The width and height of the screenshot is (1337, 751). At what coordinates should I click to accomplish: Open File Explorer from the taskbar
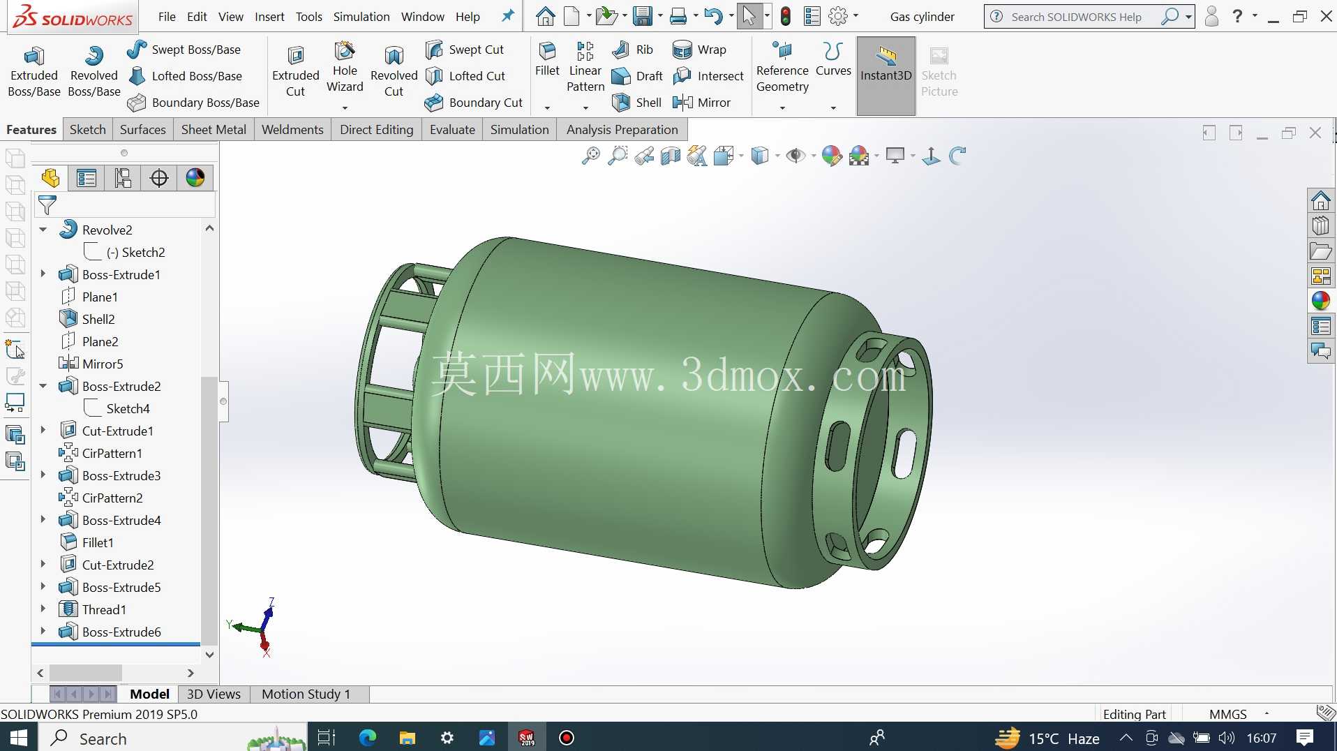(x=408, y=738)
